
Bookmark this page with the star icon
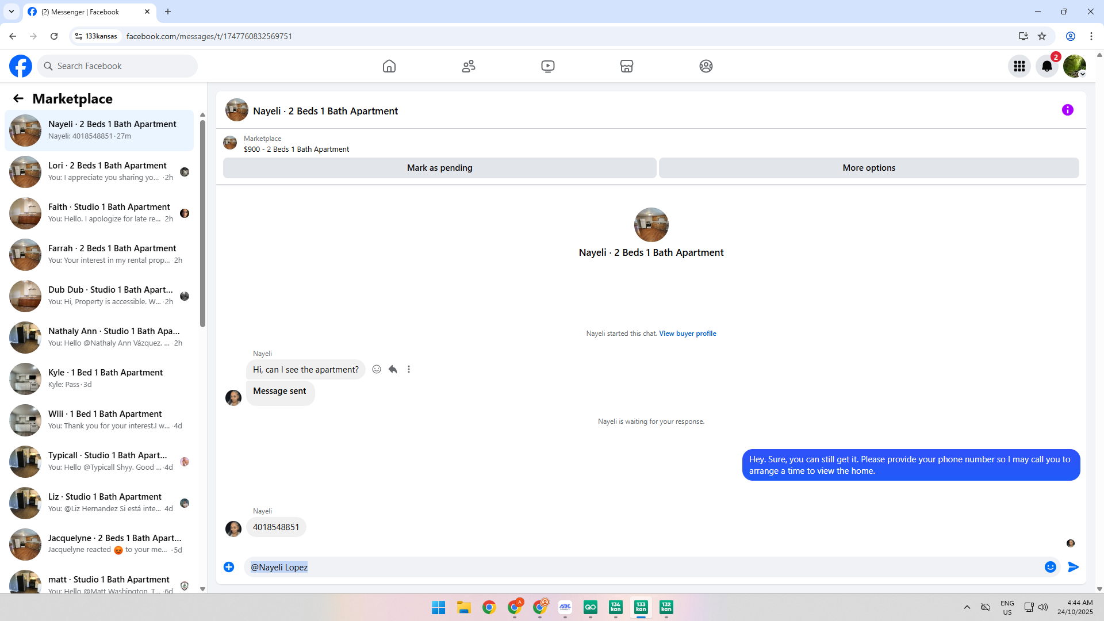coord(1042,36)
